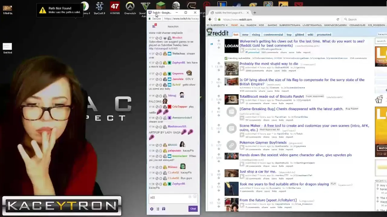Viewport: 387px width, 217px height.
Task: Reload the reddit page
Action: 338,20
